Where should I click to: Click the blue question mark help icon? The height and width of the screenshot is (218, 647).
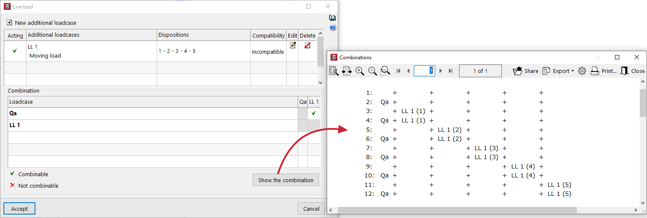332,28
